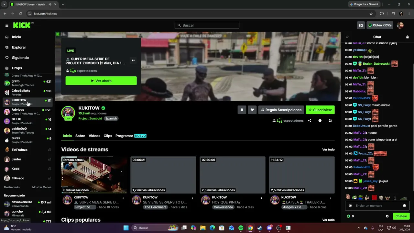Image resolution: width=414 pixels, height=233 pixels.
Task: Open the 11:34:12 video thumbnail
Action: tap(301, 175)
